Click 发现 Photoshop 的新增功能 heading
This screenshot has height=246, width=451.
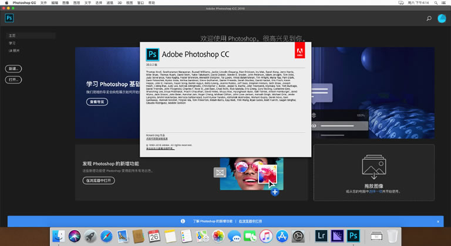(111, 164)
